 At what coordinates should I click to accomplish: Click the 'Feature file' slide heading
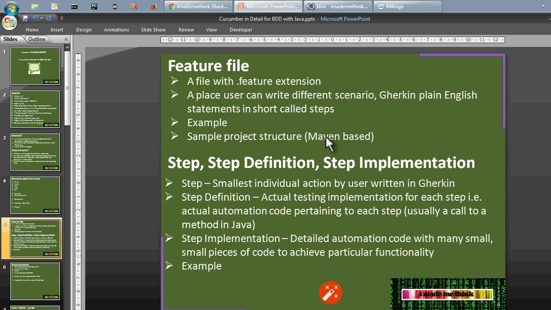point(208,65)
